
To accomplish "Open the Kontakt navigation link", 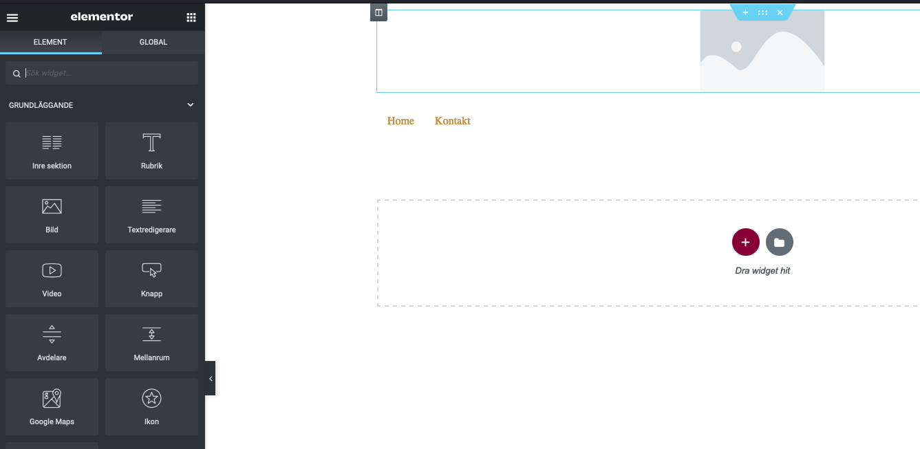I will click(452, 120).
